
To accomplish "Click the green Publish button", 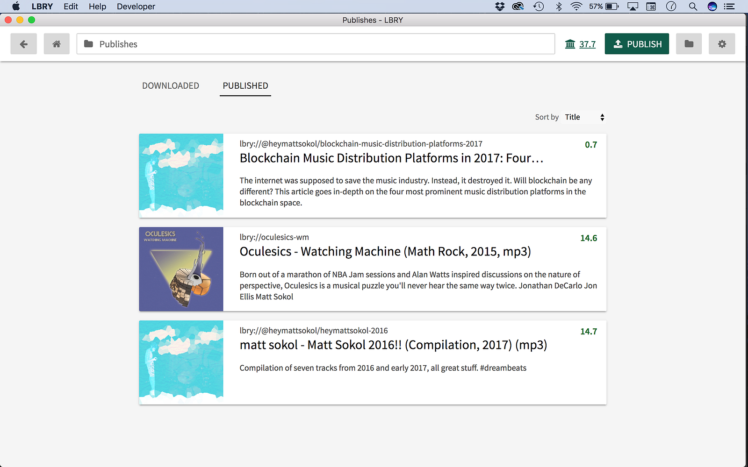I will click(x=637, y=44).
